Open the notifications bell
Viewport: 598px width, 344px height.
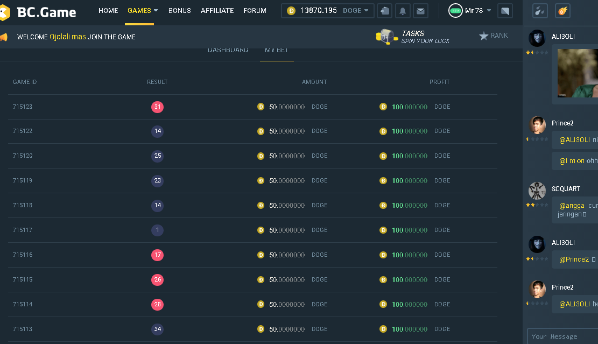[402, 11]
